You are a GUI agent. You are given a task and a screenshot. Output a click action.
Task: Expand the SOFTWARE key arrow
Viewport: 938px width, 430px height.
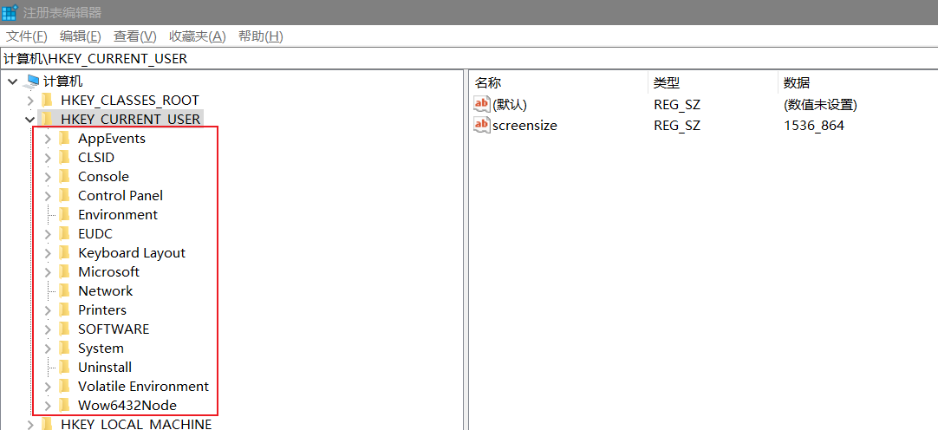(x=48, y=329)
